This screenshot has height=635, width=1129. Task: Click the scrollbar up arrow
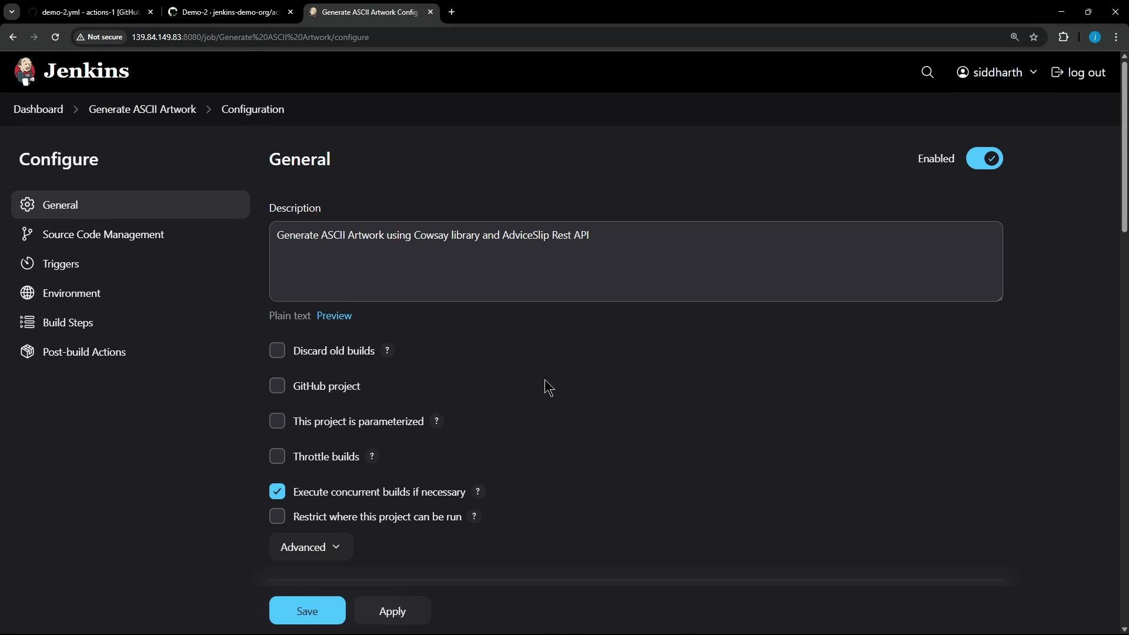point(1124,56)
